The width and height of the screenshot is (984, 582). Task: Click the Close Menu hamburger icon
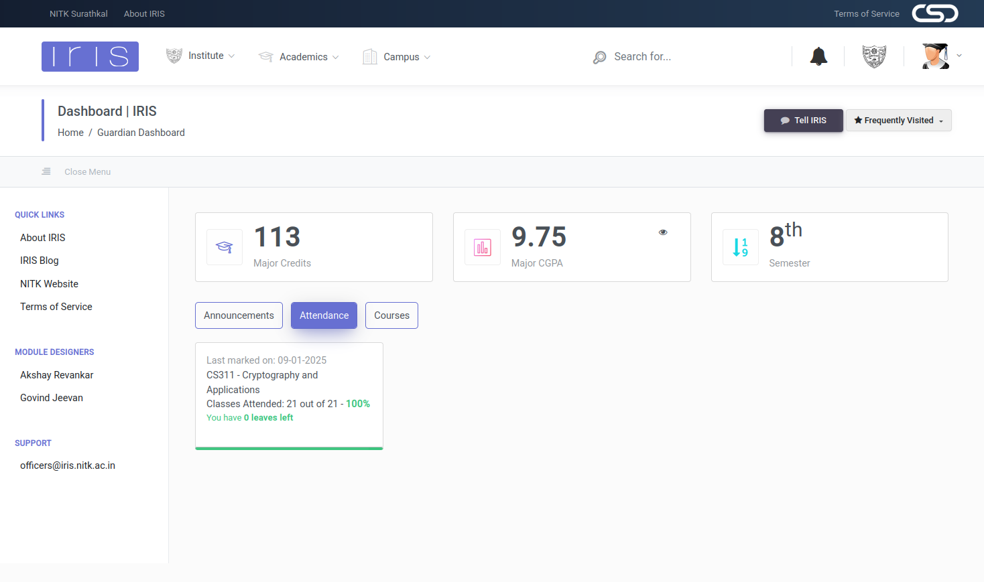click(46, 171)
